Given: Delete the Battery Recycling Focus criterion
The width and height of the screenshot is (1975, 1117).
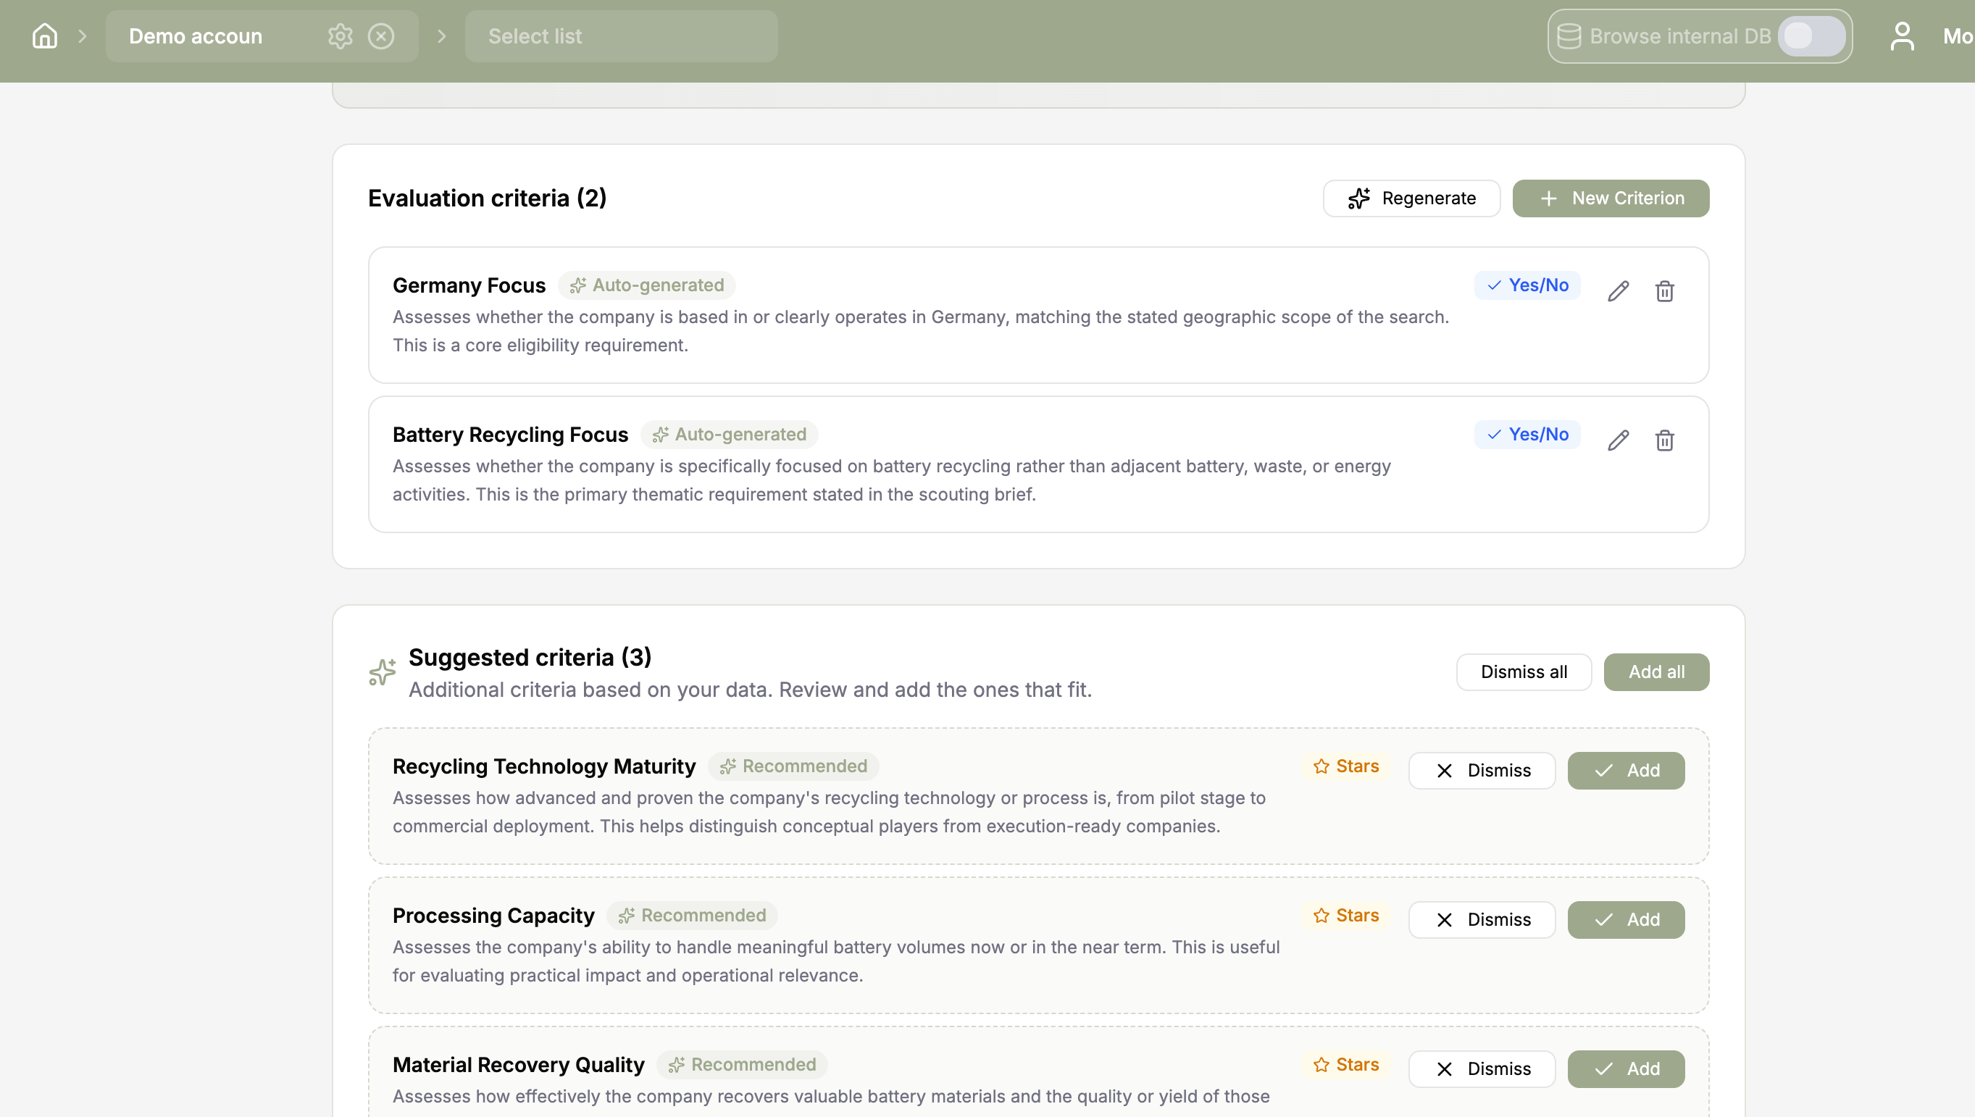Looking at the screenshot, I should click(x=1664, y=440).
